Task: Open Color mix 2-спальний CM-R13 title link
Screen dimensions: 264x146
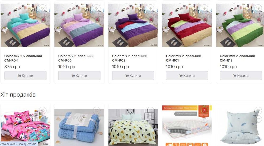Action: (x=237, y=58)
